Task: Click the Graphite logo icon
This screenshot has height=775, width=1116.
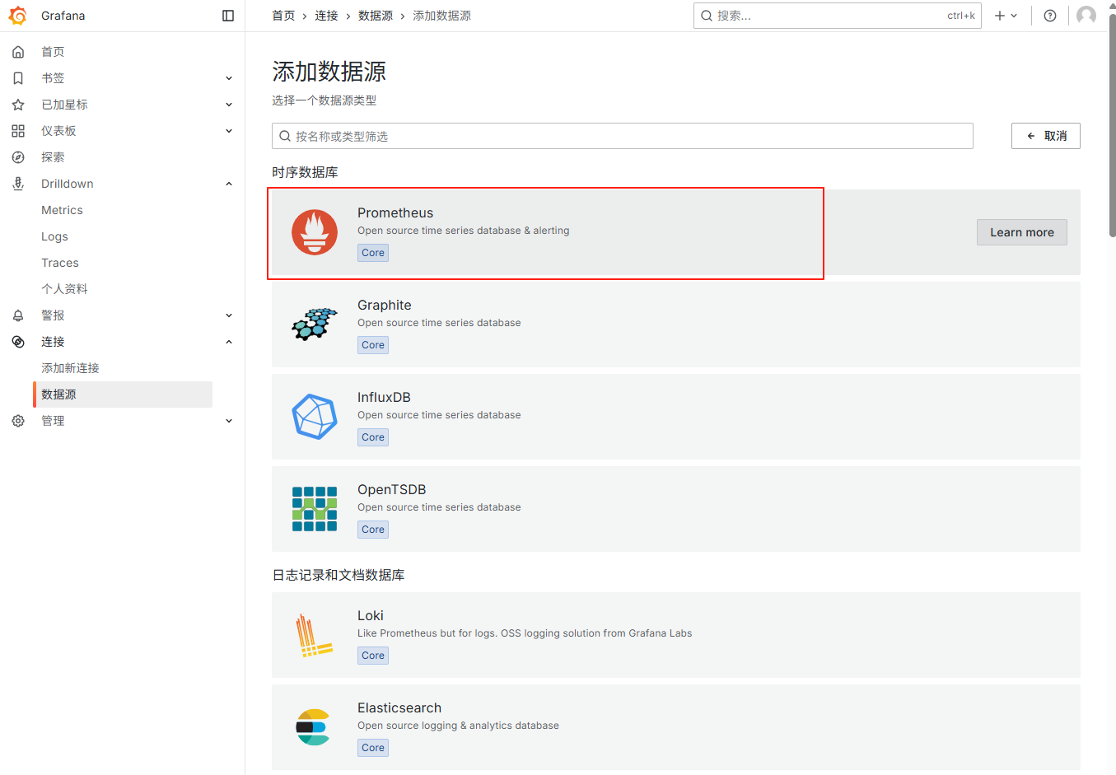Action: [315, 324]
